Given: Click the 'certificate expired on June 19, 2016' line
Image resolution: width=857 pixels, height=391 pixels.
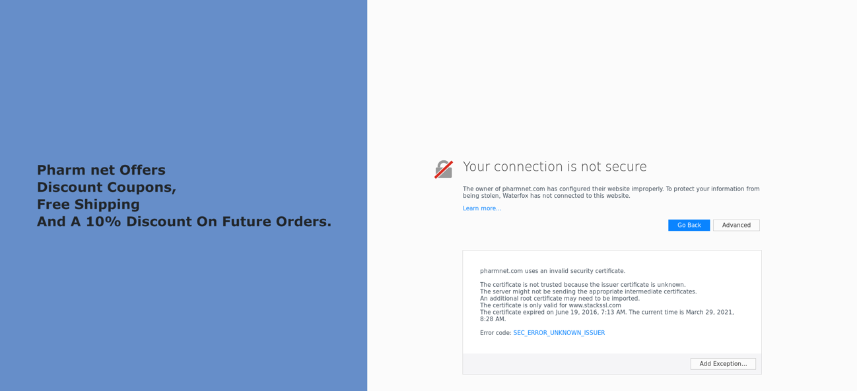Looking at the screenshot, I should coord(607,316).
